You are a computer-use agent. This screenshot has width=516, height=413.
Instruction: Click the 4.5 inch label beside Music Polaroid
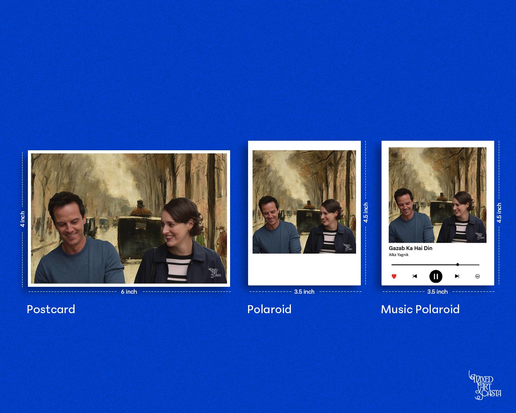499,213
